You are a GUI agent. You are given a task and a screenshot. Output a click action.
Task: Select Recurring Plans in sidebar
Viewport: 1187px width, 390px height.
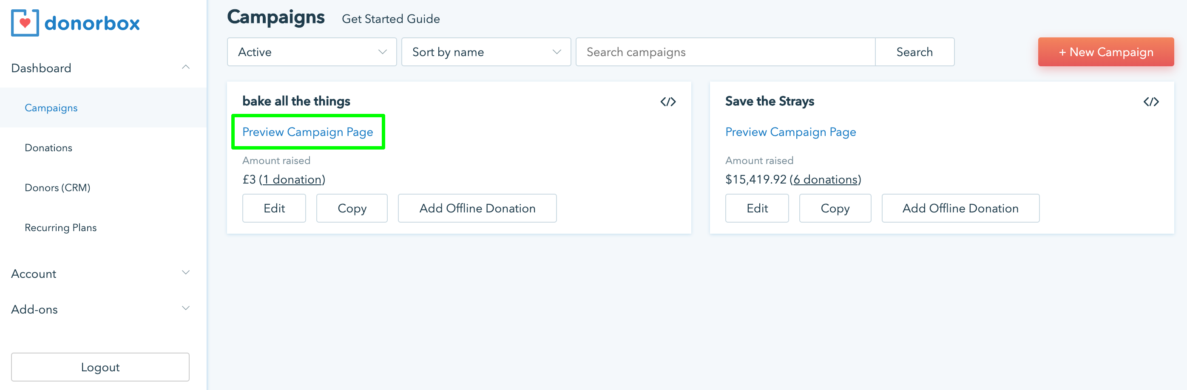(x=60, y=228)
